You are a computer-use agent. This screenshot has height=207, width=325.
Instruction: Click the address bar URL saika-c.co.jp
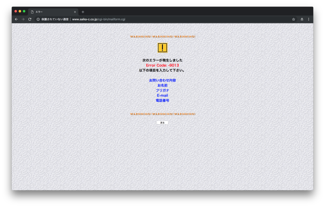[x=99, y=19]
